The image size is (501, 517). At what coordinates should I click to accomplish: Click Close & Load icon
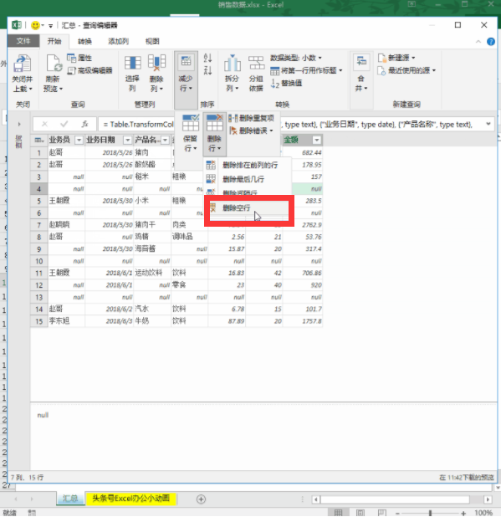click(x=22, y=64)
